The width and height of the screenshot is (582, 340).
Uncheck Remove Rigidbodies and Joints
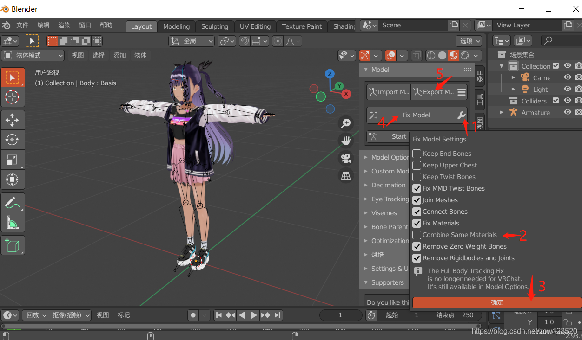pos(417,258)
